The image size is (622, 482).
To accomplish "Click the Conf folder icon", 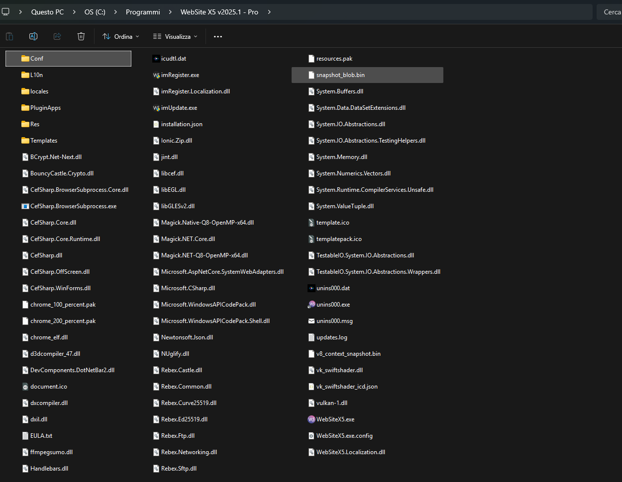I will 25,59.
